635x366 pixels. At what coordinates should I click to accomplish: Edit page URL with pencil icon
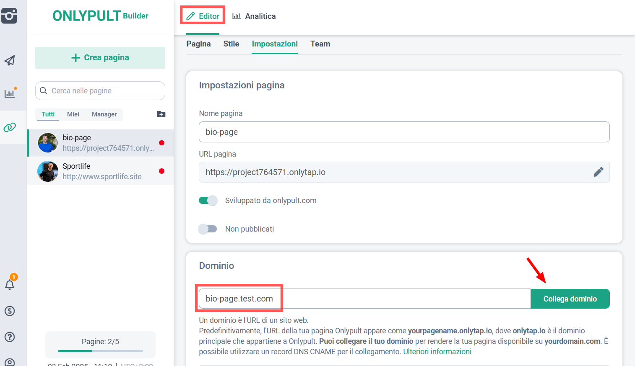(x=598, y=172)
